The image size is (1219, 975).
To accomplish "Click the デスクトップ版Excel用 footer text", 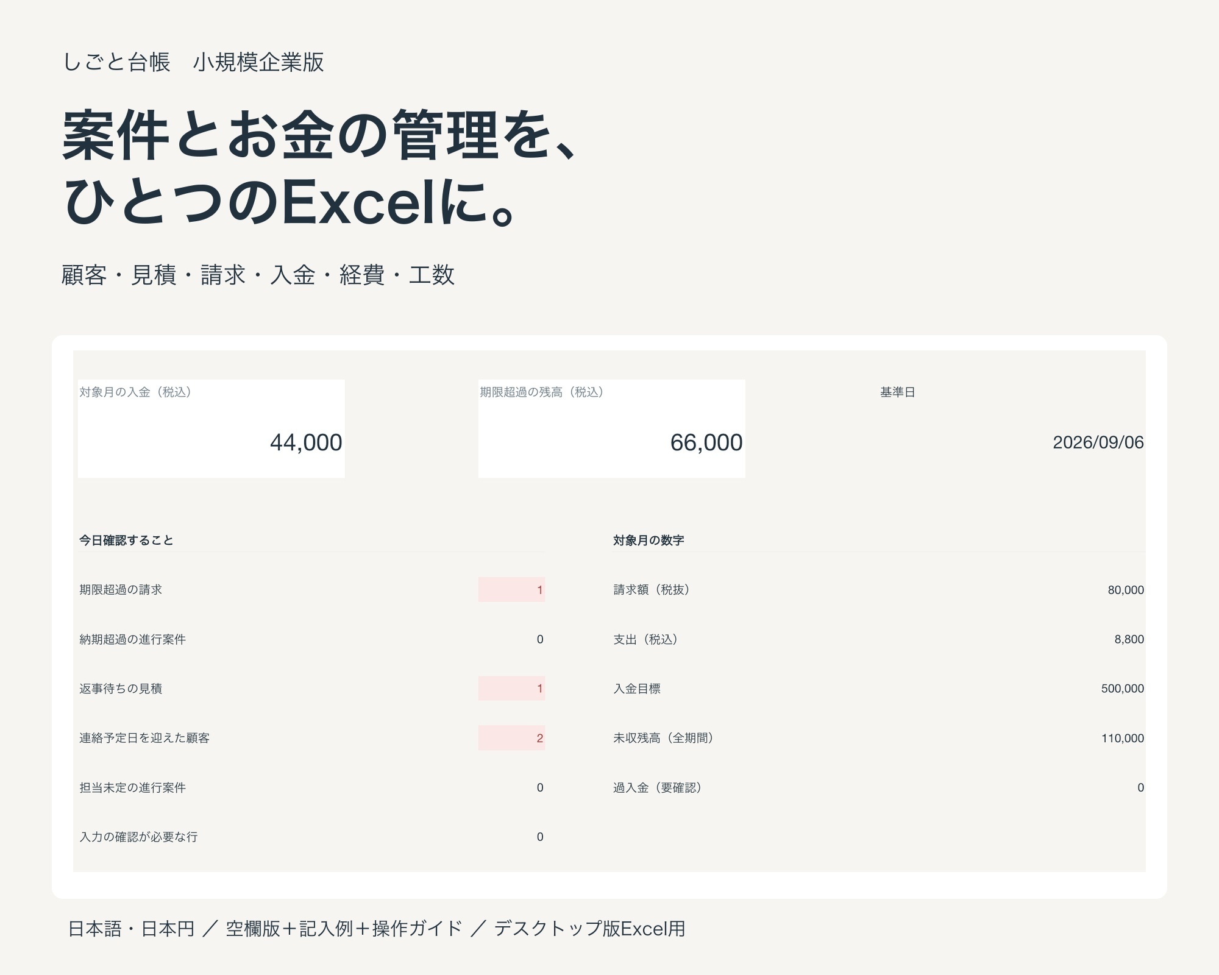I will click(589, 929).
